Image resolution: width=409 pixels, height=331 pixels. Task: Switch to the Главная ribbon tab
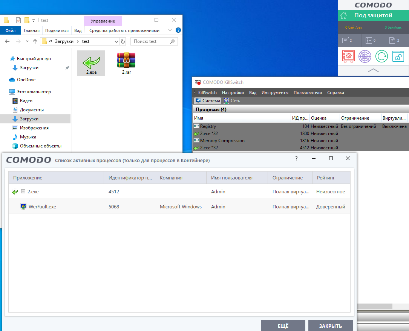pyautogui.click(x=32, y=30)
